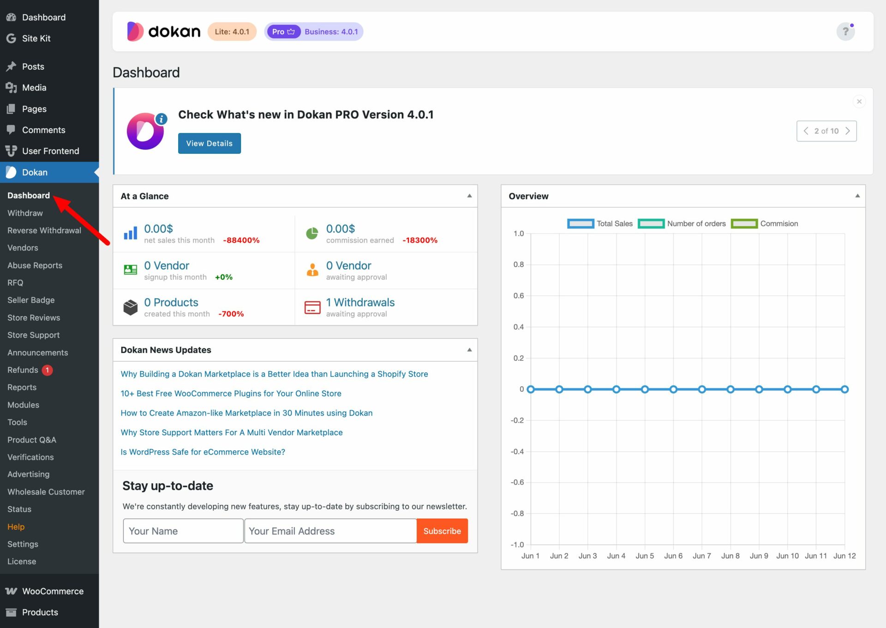Open the orange Help menu item
This screenshot has height=628, width=886.
tap(16, 526)
